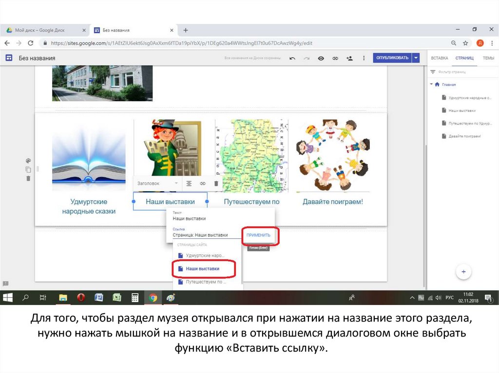
Task: Click the undo arrow in the top toolbar
Action: click(292, 58)
